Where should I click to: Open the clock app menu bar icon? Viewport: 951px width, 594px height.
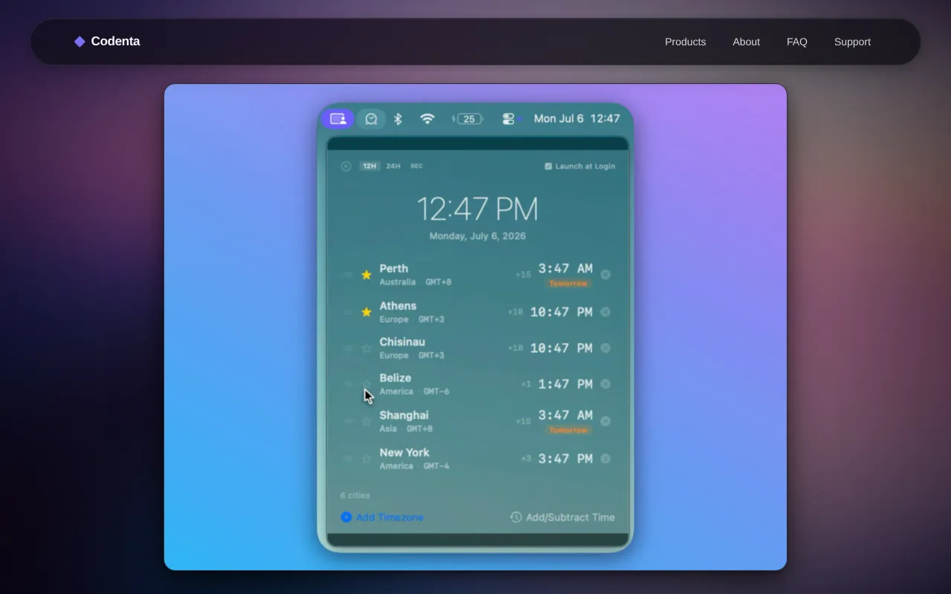(371, 119)
